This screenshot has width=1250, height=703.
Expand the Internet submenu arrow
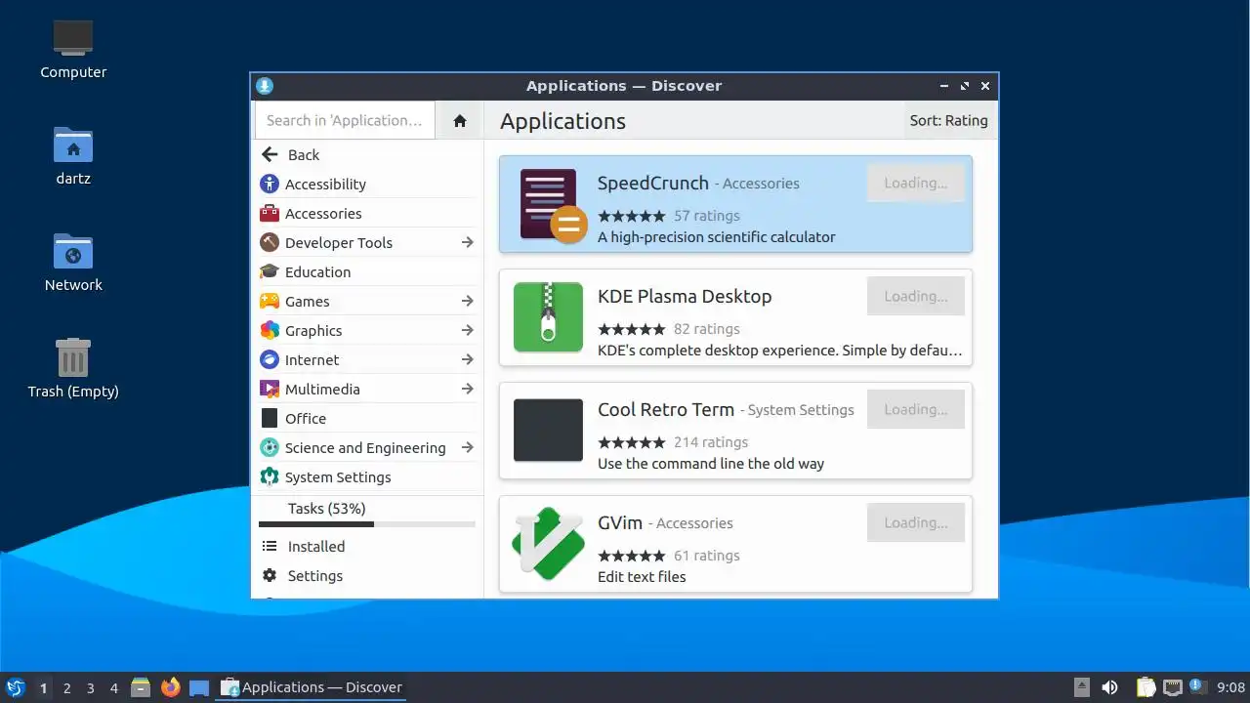click(x=467, y=359)
